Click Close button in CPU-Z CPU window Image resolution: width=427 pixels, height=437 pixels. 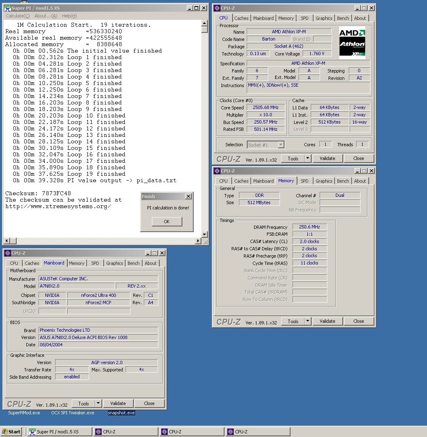(359, 159)
